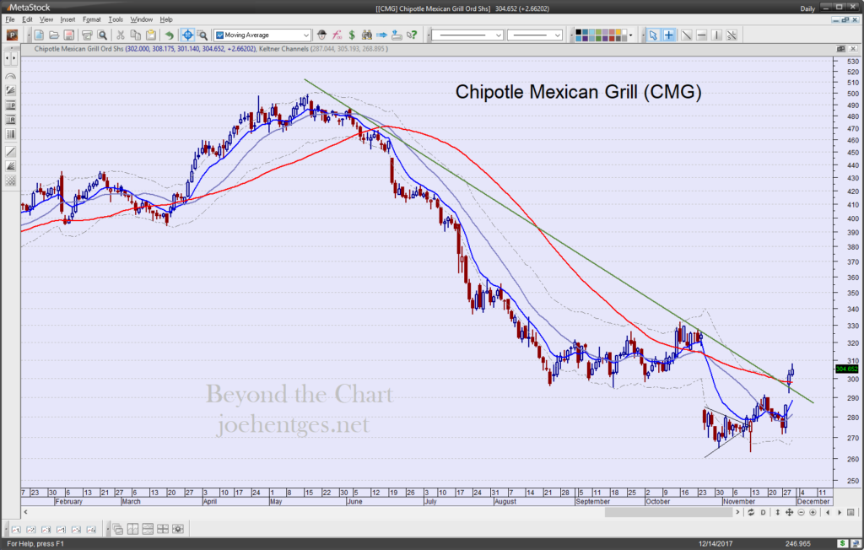Click the zoom out minus button

802,513
